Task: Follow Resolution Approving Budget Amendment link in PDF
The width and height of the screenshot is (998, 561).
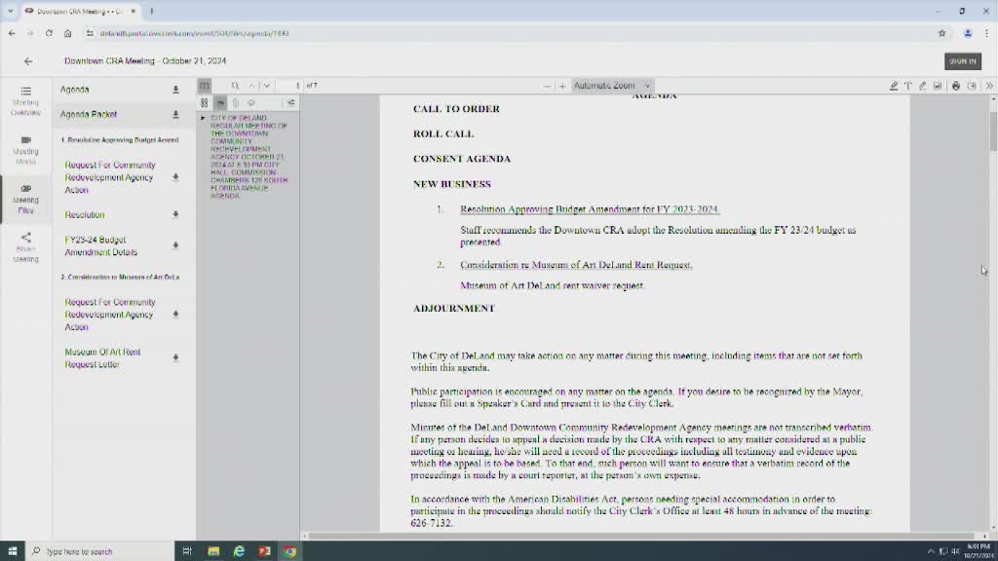Action: pyautogui.click(x=590, y=209)
